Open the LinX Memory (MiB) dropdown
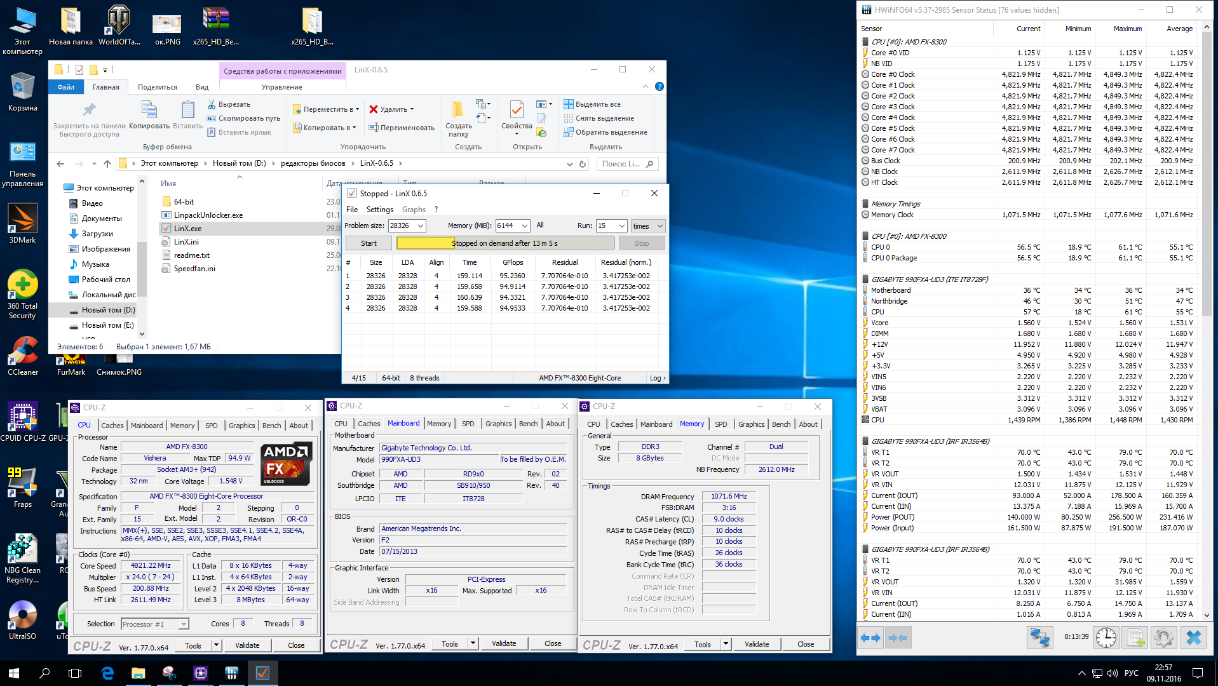This screenshot has width=1218, height=686. coord(525,225)
